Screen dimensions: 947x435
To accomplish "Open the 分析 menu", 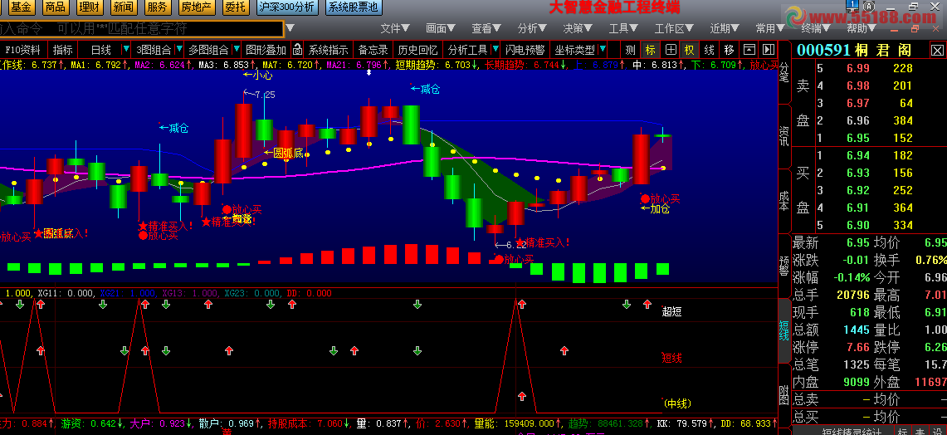I will coord(533,28).
